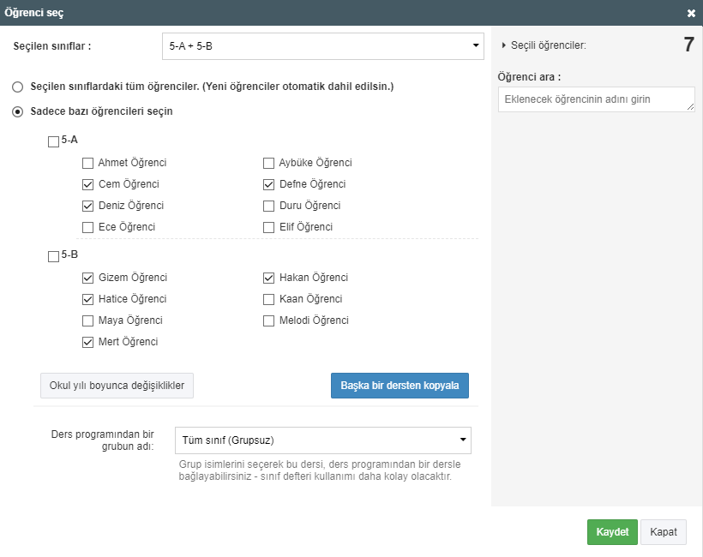Check the 5-B class checkbox
Image resolution: width=703 pixels, height=557 pixels.
(53, 256)
